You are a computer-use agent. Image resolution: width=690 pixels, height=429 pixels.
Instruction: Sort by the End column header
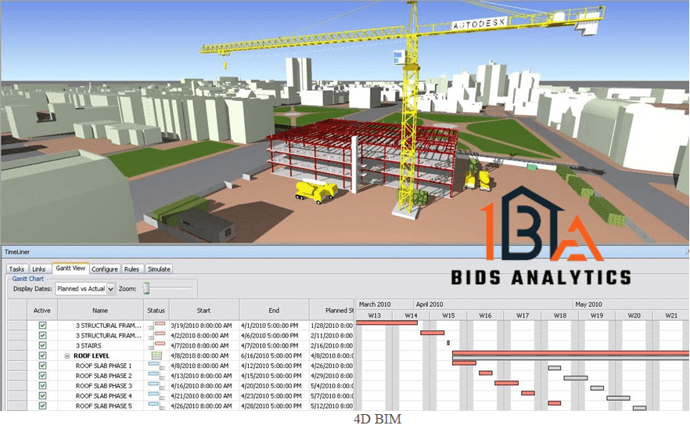pyautogui.click(x=274, y=311)
